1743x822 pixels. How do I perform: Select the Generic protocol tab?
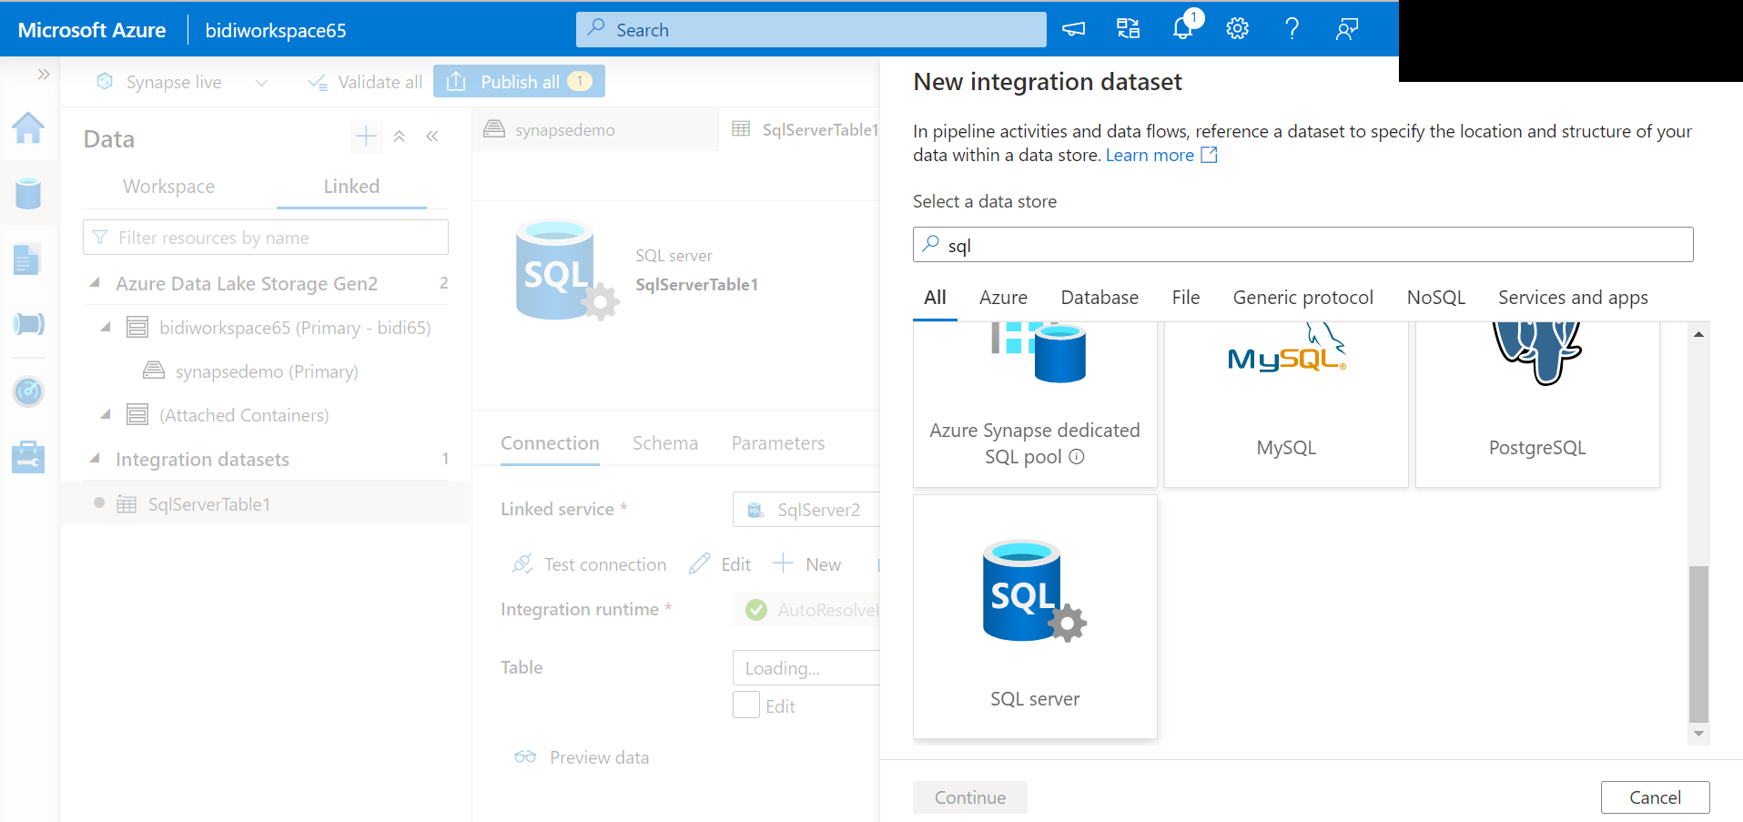1302,298
